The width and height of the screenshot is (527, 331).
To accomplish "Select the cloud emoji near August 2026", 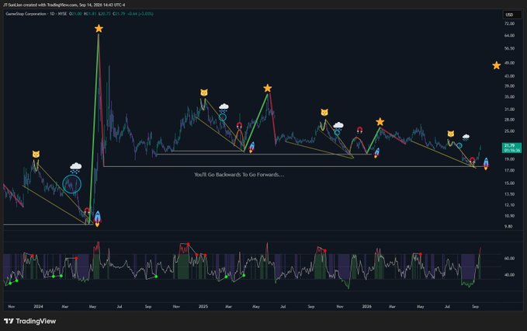I will 466,138.
